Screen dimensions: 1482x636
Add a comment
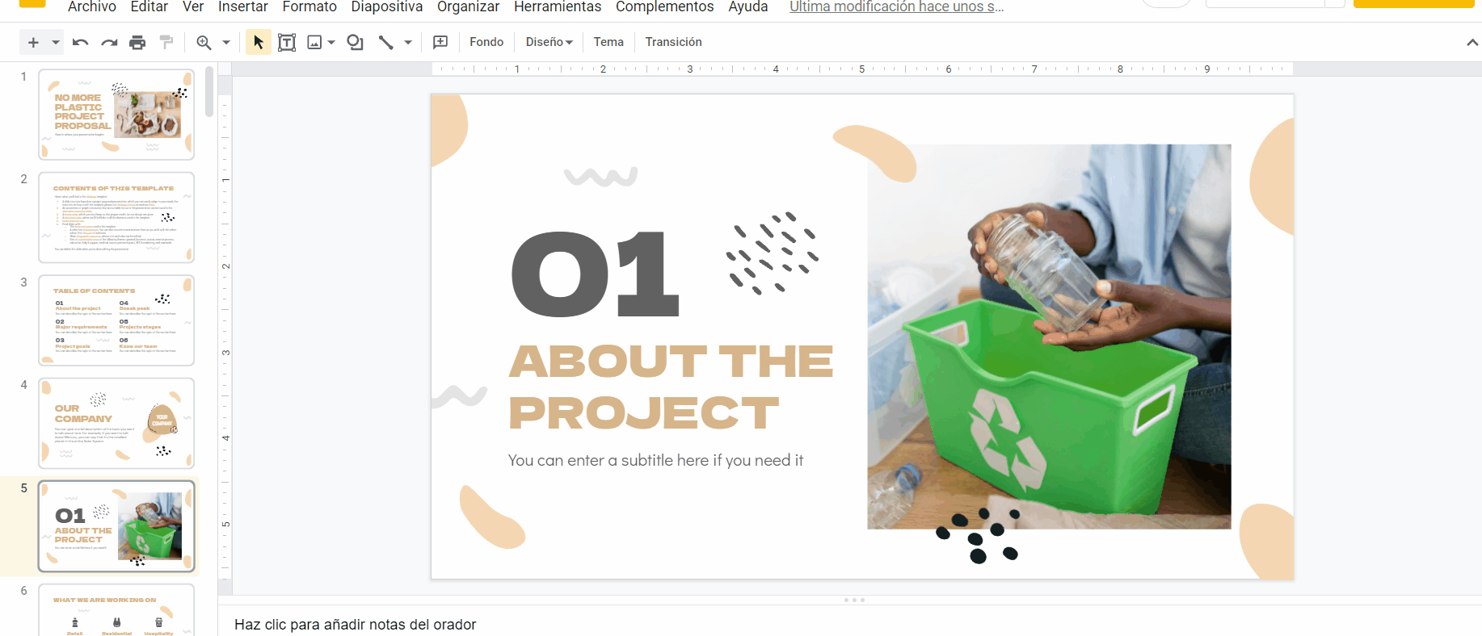coord(440,42)
